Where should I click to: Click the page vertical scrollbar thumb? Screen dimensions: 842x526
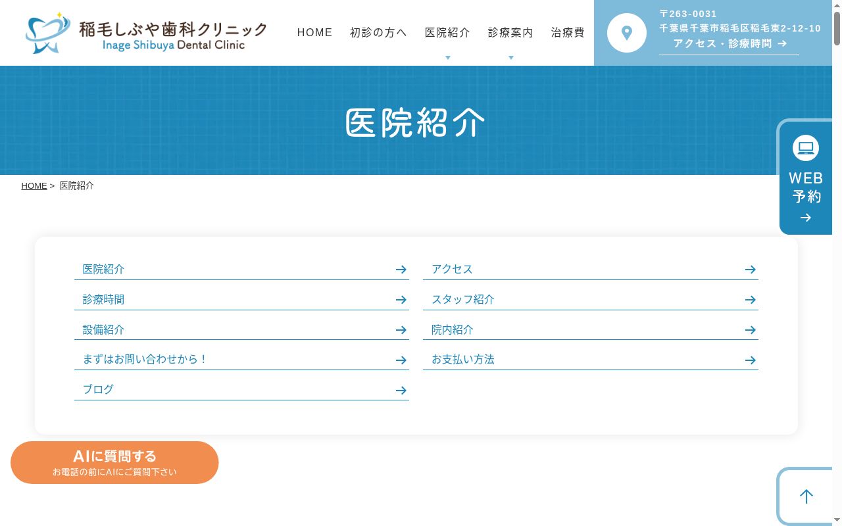coord(837,28)
